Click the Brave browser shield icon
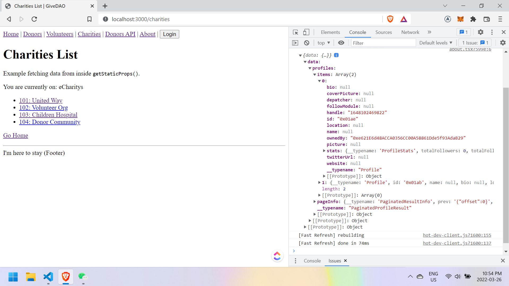The width and height of the screenshot is (509, 286). point(390,19)
